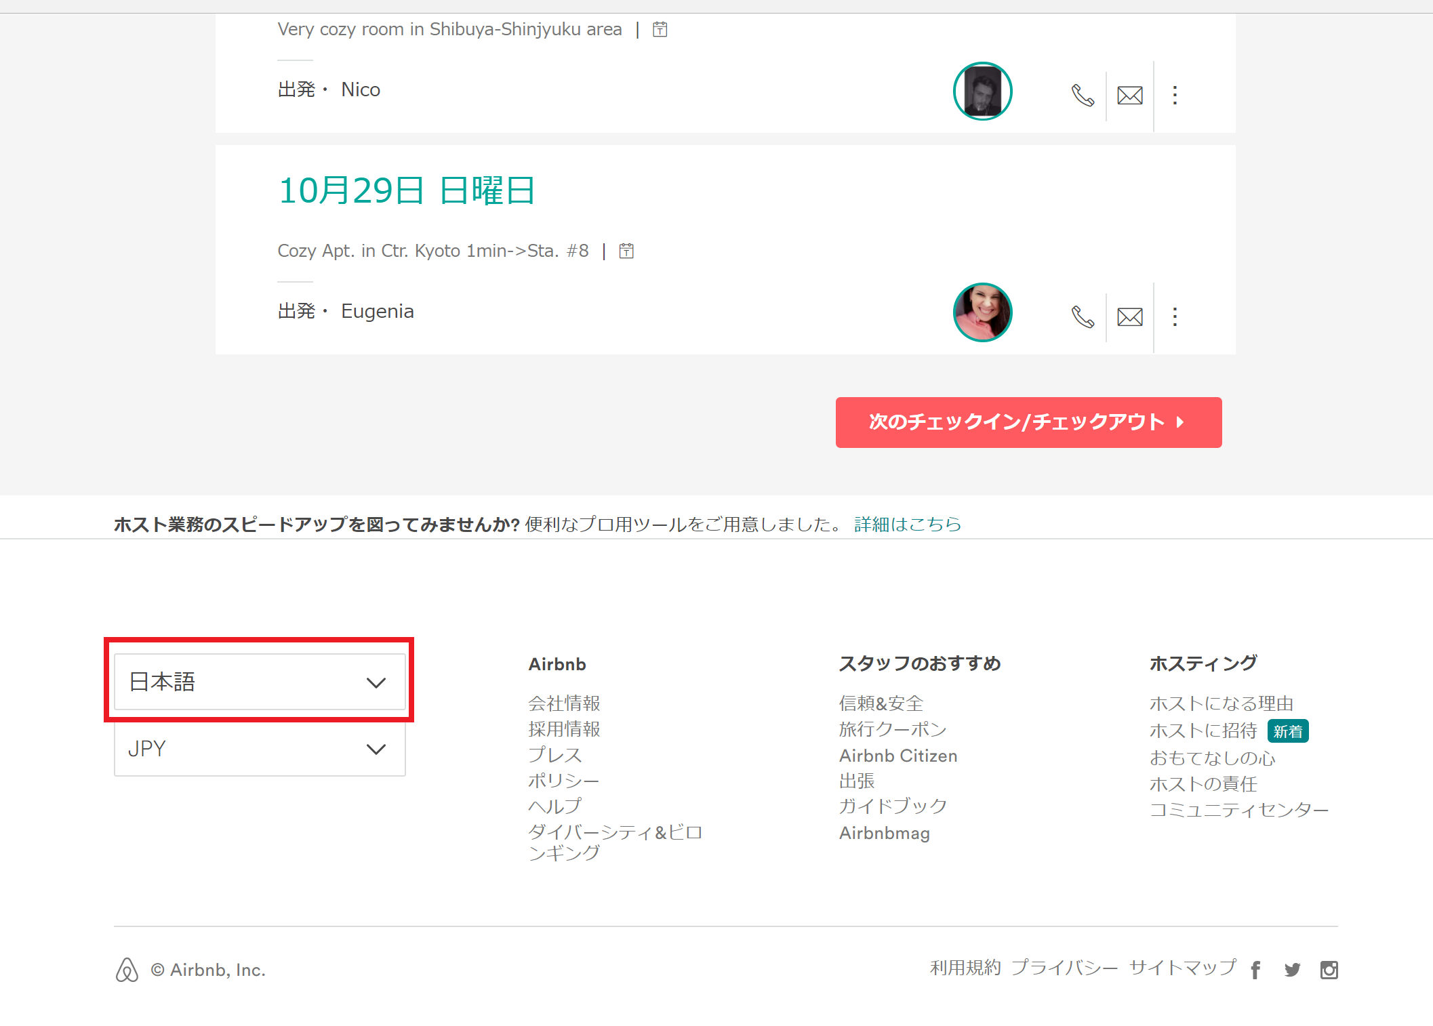Screen dimensions: 1433x1026
Task: Expand the JPY currency dropdown
Action: 260,749
